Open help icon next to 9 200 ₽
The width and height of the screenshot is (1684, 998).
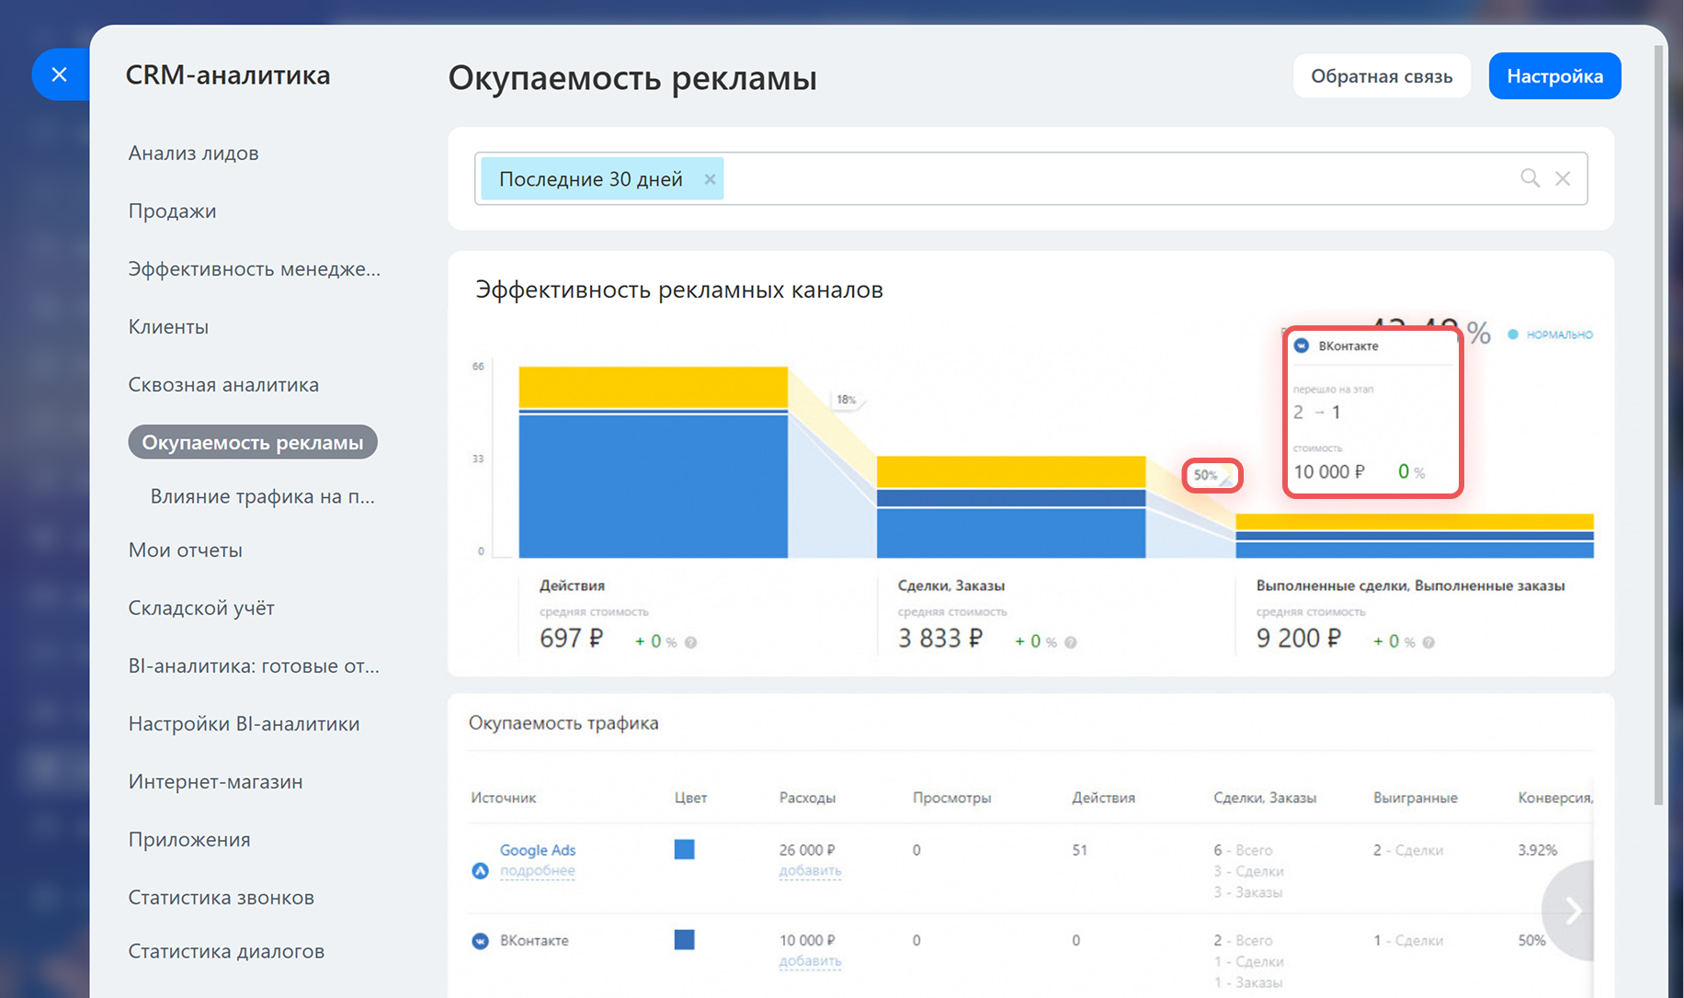pyautogui.click(x=1428, y=642)
